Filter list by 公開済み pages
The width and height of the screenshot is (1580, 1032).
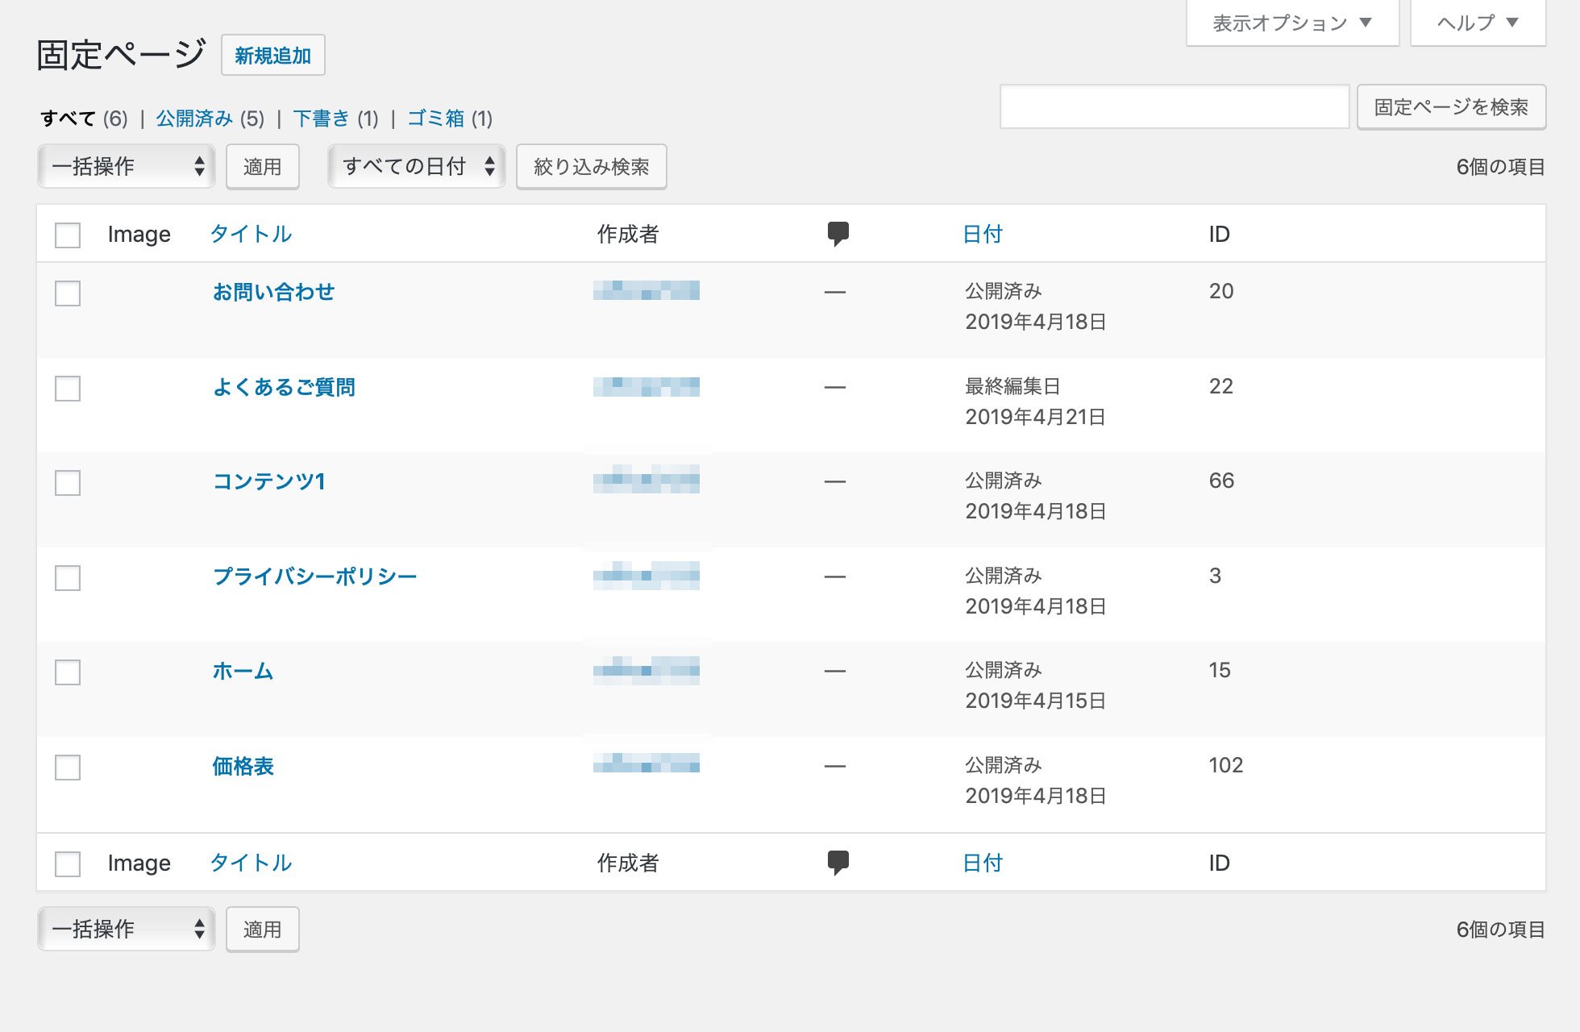(x=194, y=119)
